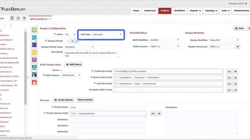The width and height of the screenshot is (250, 140).
Task: Click the Branch Path Script editor icon button
Action: 229,78
